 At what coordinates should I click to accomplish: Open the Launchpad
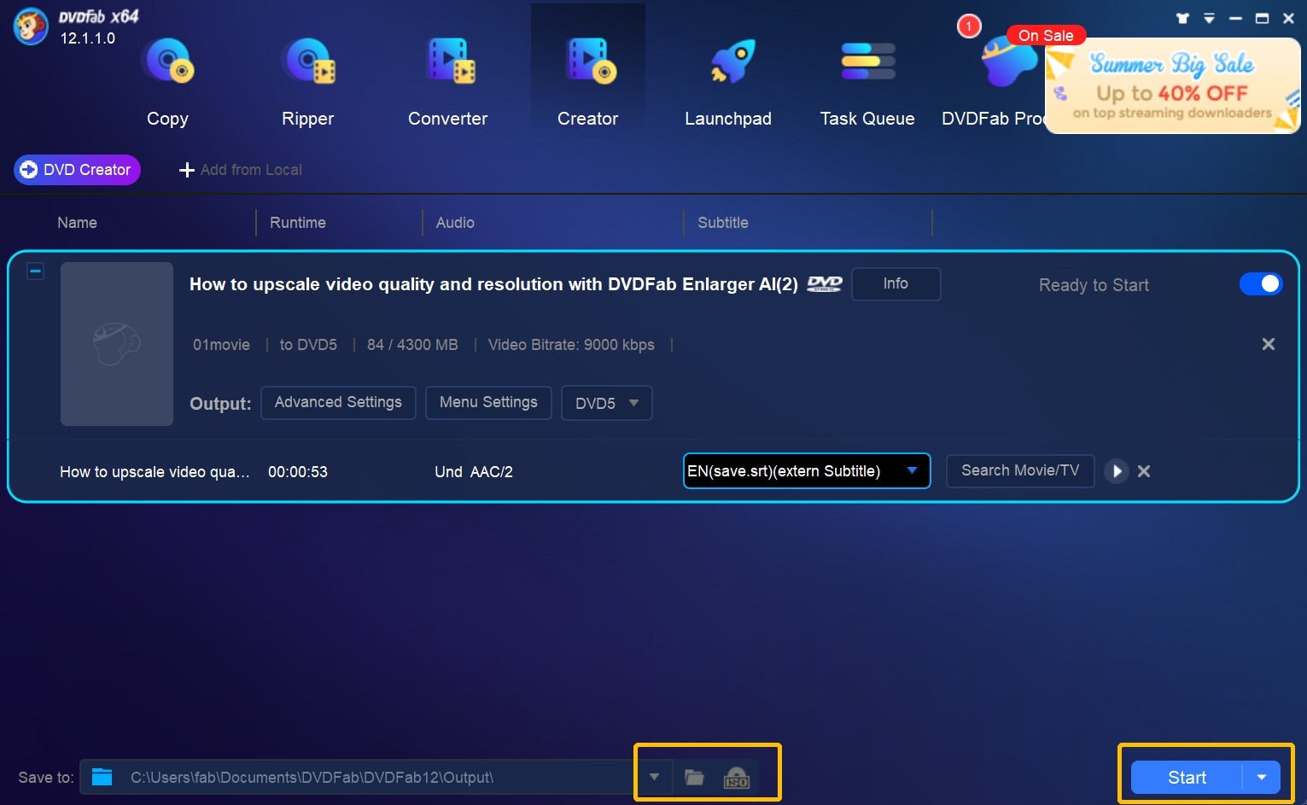[x=727, y=81]
